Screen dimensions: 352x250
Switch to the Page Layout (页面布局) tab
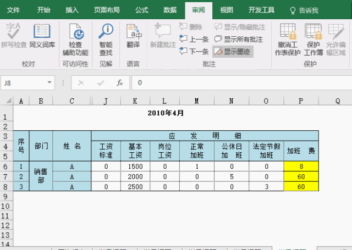(107, 10)
